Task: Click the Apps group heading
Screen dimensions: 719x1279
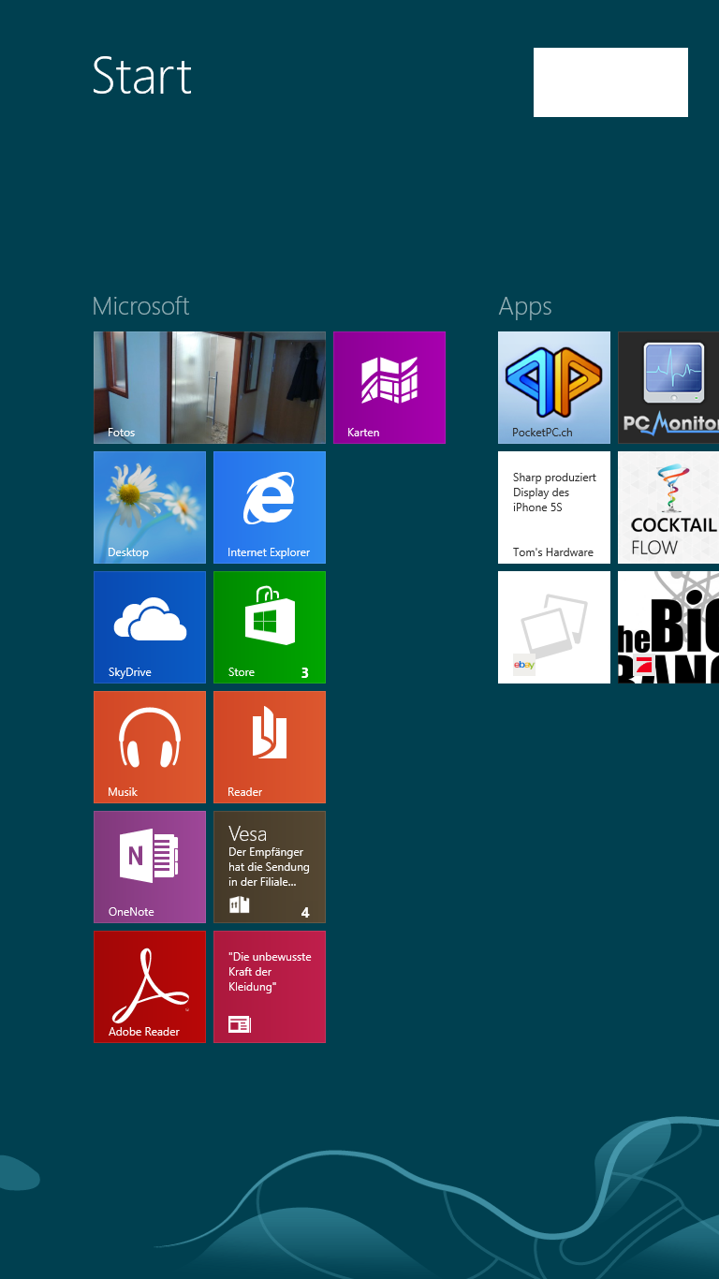Action: 525,307
